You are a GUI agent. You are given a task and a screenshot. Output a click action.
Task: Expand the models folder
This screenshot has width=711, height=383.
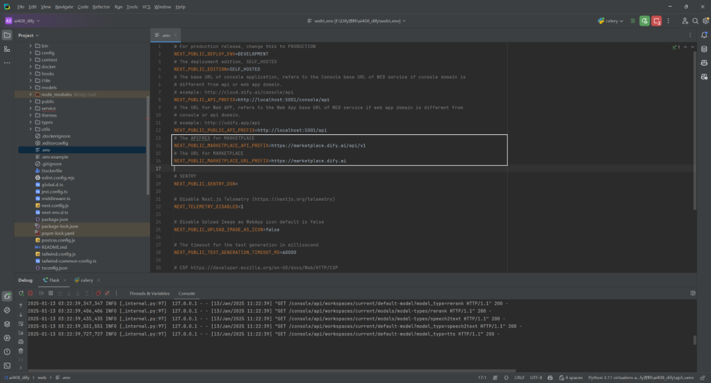click(x=30, y=88)
